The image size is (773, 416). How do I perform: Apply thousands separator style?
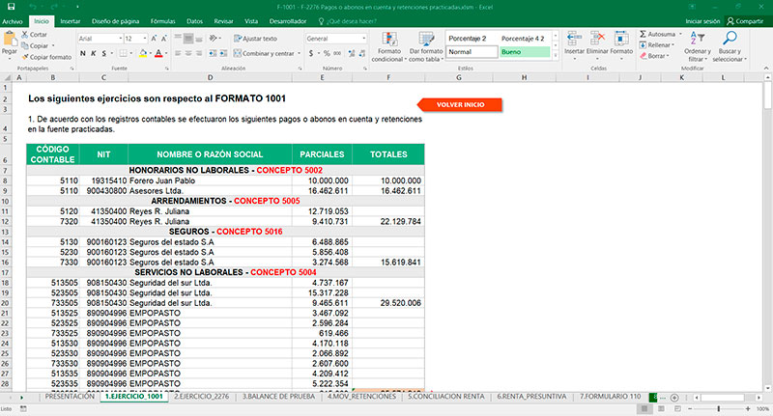click(337, 53)
